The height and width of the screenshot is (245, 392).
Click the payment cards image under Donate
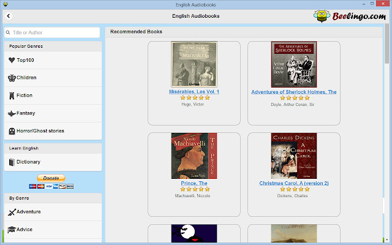point(51,186)
